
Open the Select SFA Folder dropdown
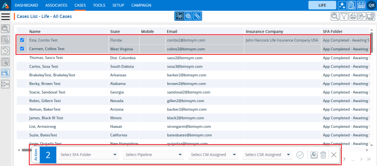tap(88, 155)
